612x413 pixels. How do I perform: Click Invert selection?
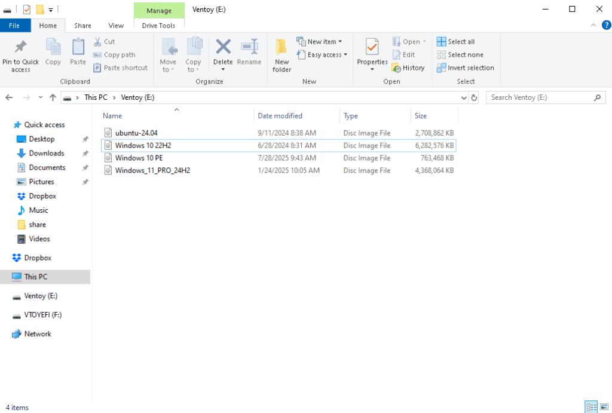point(466,68)
